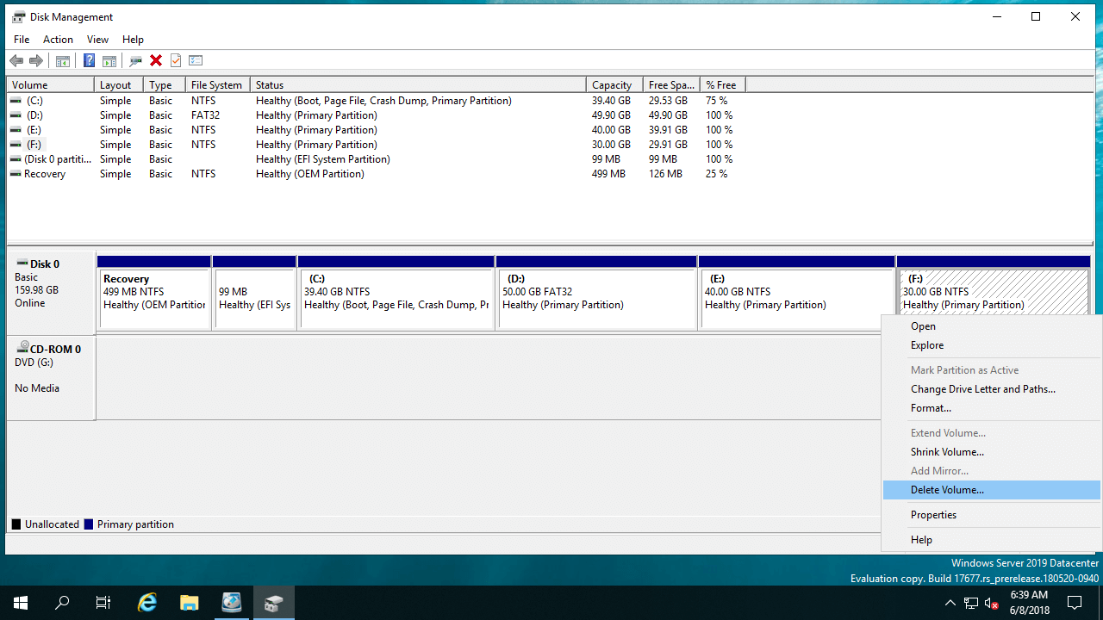Sort by the Capacity column header

(x=613, y=85)
